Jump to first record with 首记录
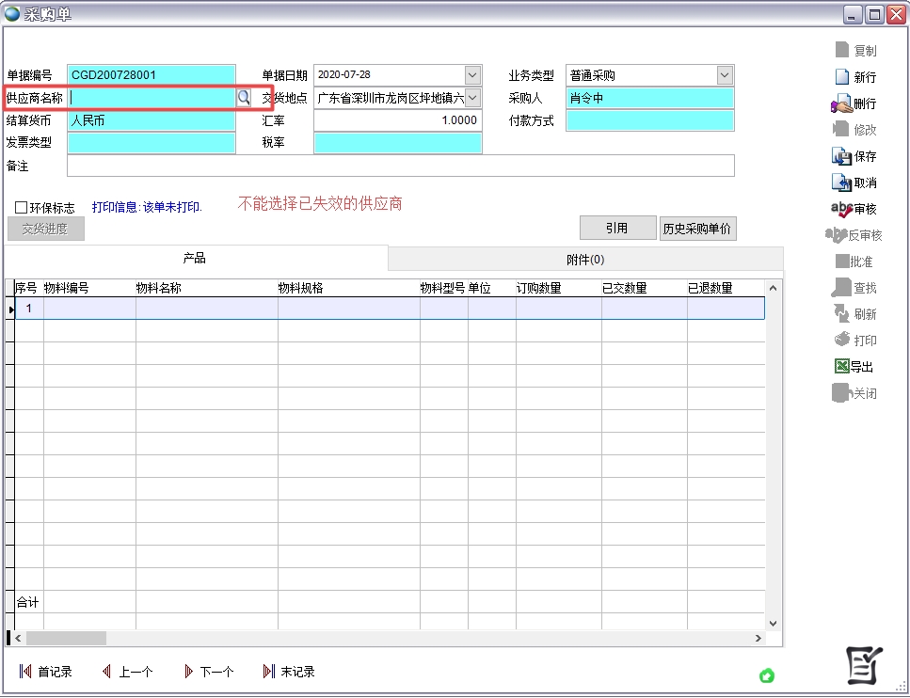Screen dimensions: 910x698 [46, 672]
